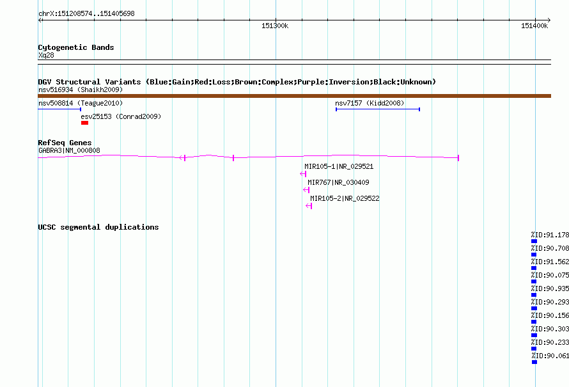The image size is (569, 387).
Task: Click the esv25153 (Conrad2009) variant label
Action: tap(121, 116)
